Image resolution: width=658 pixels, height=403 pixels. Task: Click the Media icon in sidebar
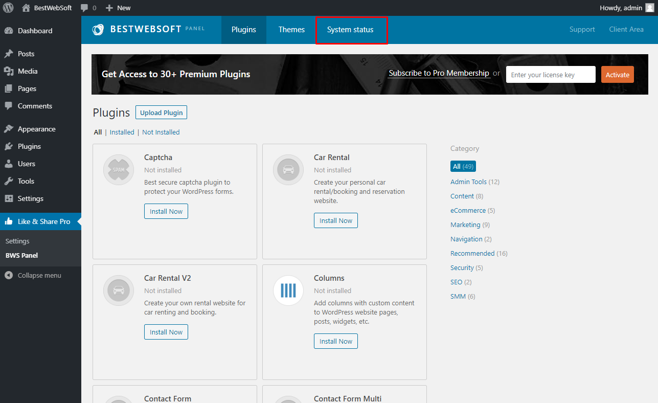tap(9, 71)
